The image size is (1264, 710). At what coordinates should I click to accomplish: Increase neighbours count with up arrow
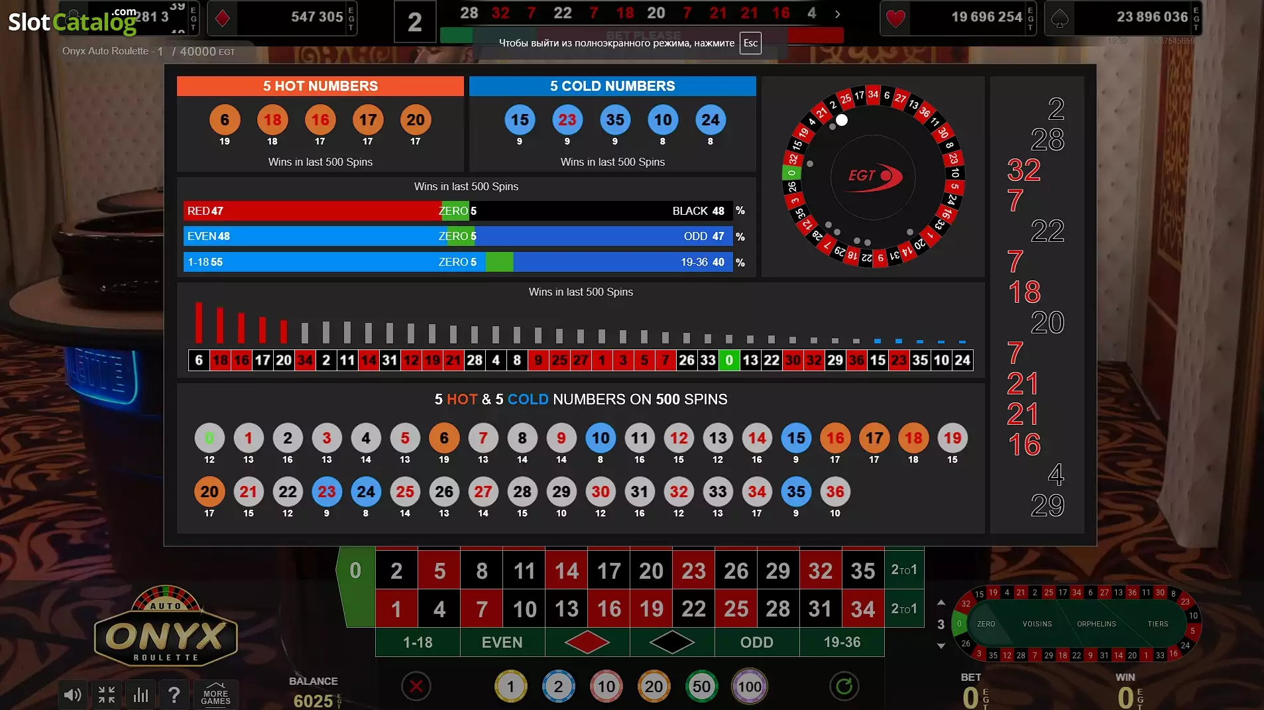941,603
